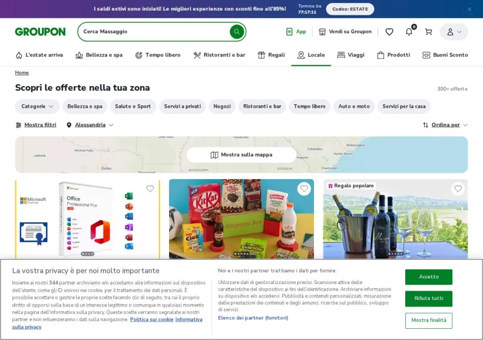
Task: Click the Groupon logo
Action: pyautogui.click(x=40, y=32)
